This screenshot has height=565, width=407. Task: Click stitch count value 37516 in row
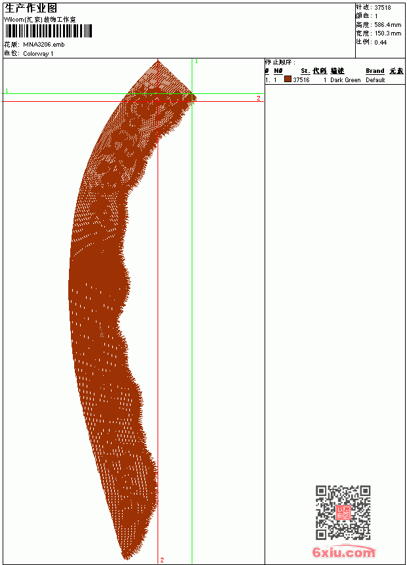301,80
